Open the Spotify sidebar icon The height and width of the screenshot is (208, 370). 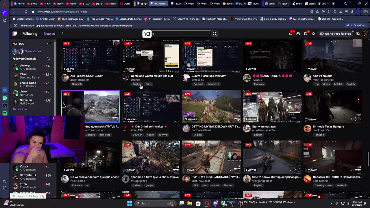pos(5,114)
